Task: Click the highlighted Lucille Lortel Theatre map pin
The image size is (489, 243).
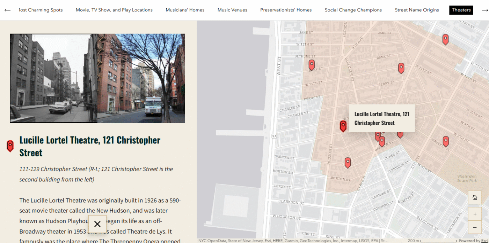Action: tap(343, 126)
